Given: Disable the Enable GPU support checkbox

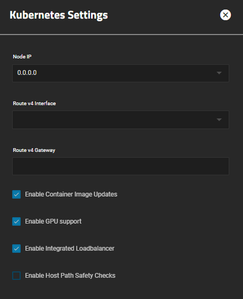Looking at the screenshot, I should 16,221.
